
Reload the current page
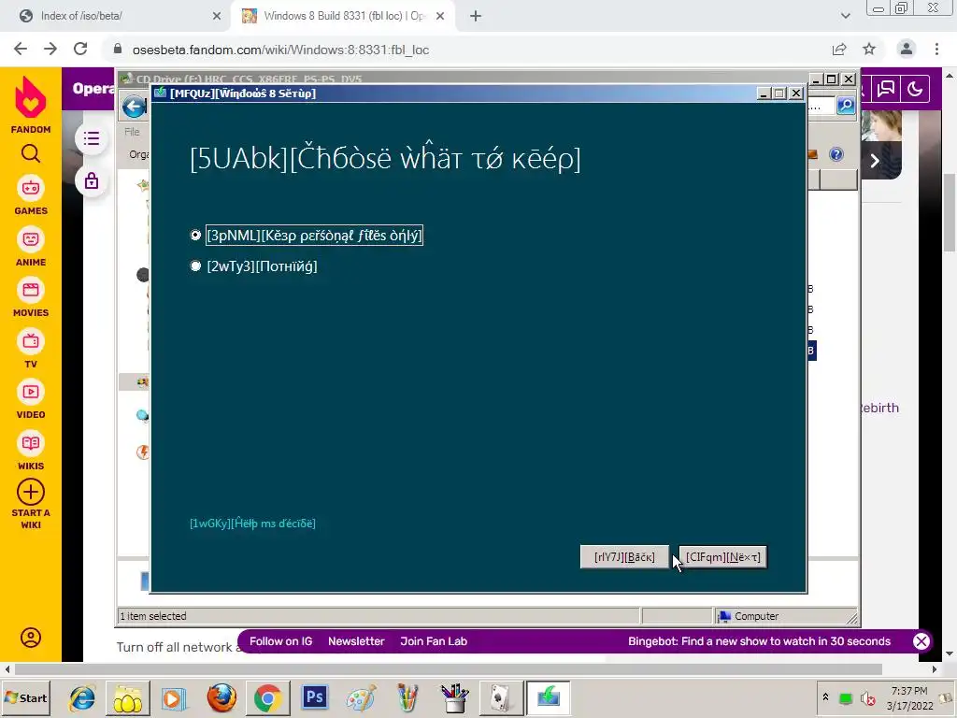pyautogui.click(x=80, y=50)
